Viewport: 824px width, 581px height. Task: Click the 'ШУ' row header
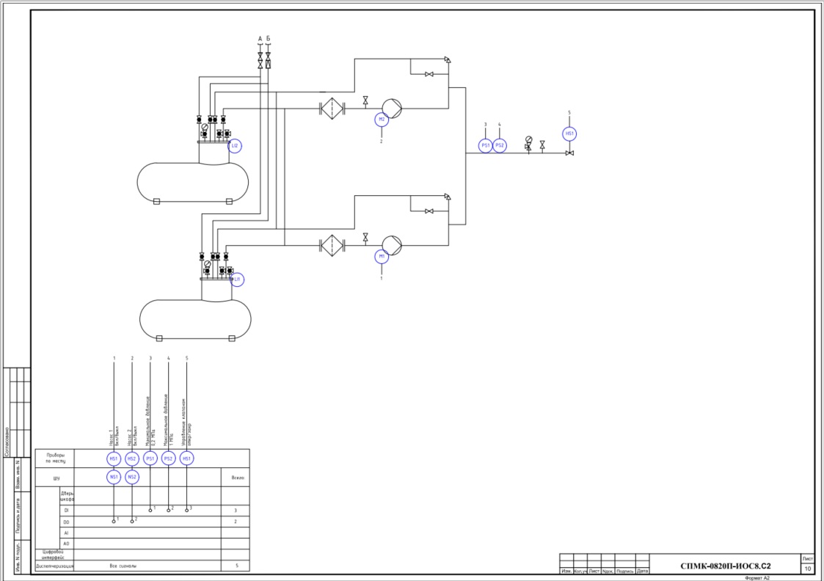coord(55,478)
